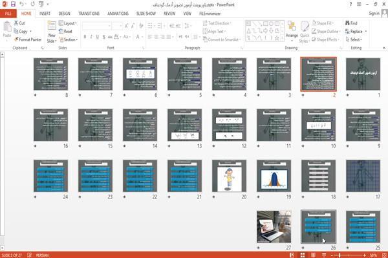Image resolution: width=388 pixels, height=258 pixels.
Task: Click the New Slide button icon
Action: click(52, 26)
